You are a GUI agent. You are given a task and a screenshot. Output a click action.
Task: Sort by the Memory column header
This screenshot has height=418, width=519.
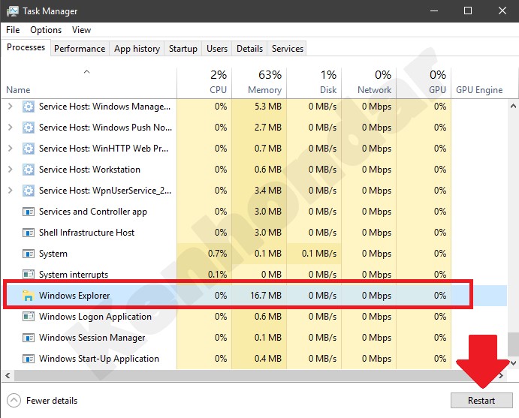pos(259,83)
